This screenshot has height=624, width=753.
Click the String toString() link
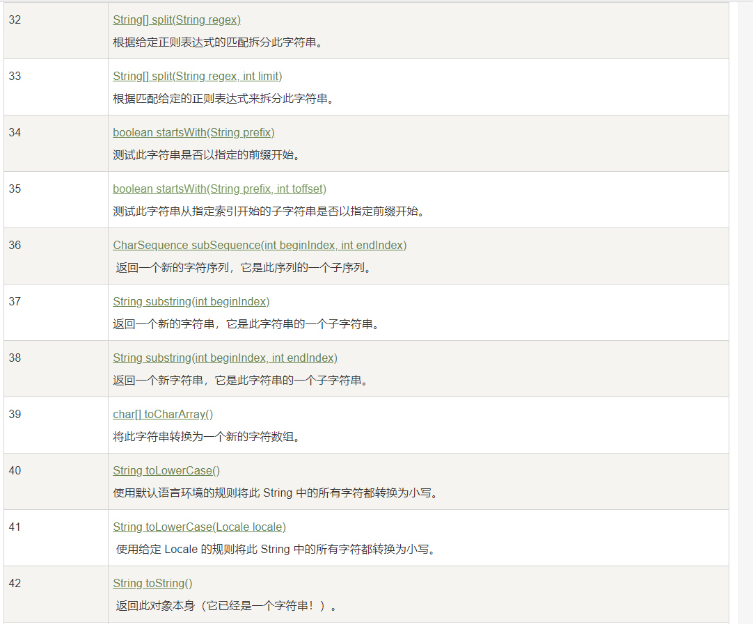click(x=152, y=584)
